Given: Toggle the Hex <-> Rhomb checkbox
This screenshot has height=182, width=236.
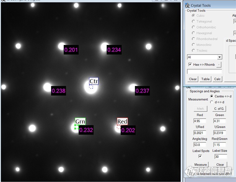Looking at the screenshot, I should (x=190, y=65).
